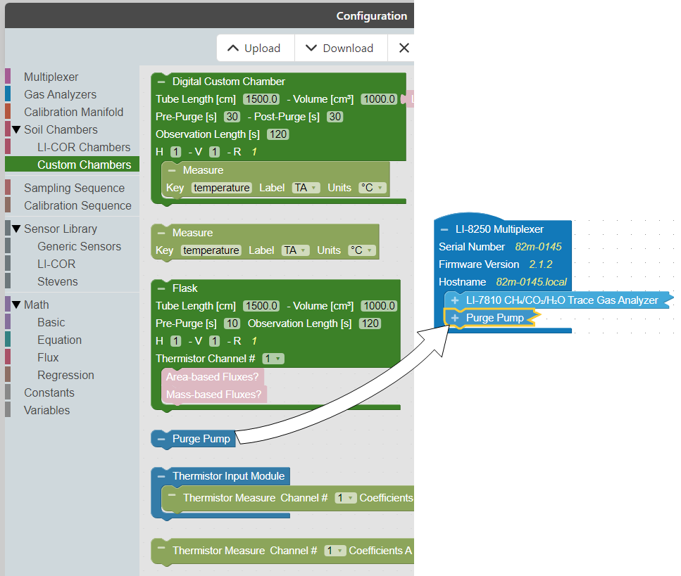Open the Multiplexer category
Viewport: 681px width, 576px height.
pyautogui.click(x=51, y=77)
